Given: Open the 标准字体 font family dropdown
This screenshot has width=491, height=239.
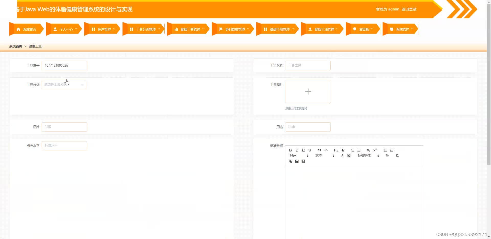Looking at the screenshot, I should pyautogui.click(x=368, y=156).
